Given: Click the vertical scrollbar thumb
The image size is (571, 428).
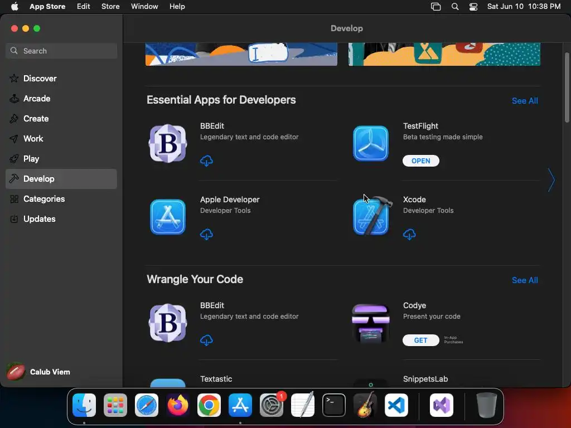Looking at the screenshot, I should [x=567, y=87].
